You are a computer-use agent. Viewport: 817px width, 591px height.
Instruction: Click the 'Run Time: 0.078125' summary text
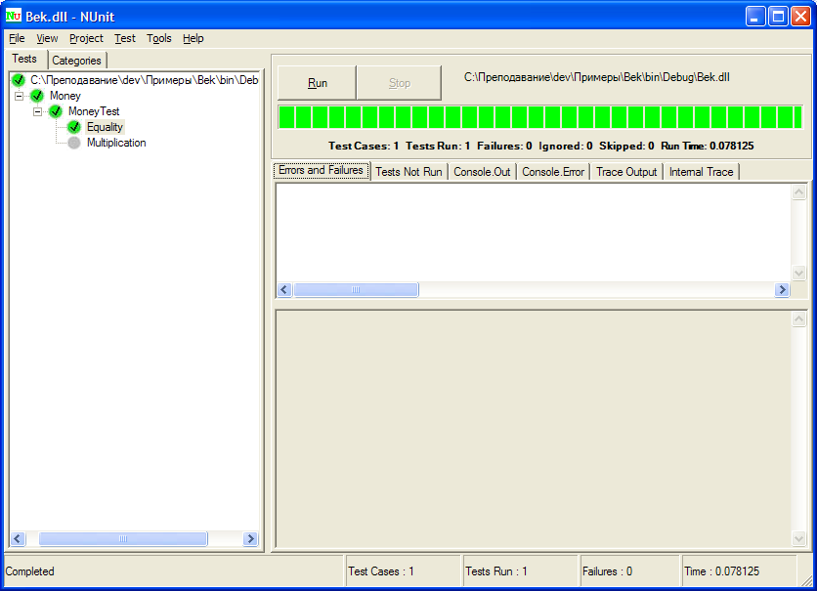pyautogui.click(x=708, y=146)
